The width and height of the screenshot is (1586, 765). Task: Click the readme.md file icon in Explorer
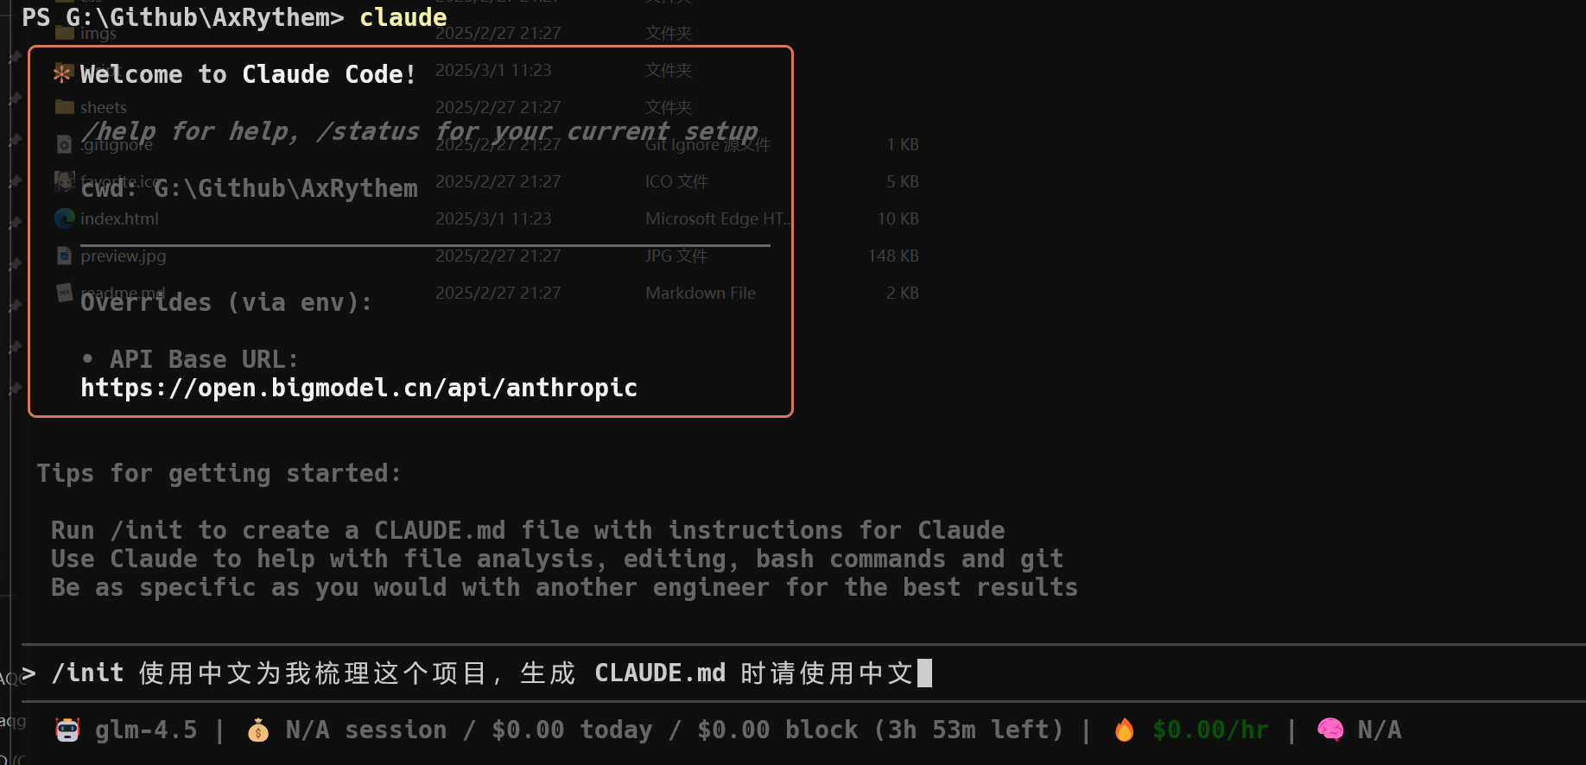tap(64, 293)
